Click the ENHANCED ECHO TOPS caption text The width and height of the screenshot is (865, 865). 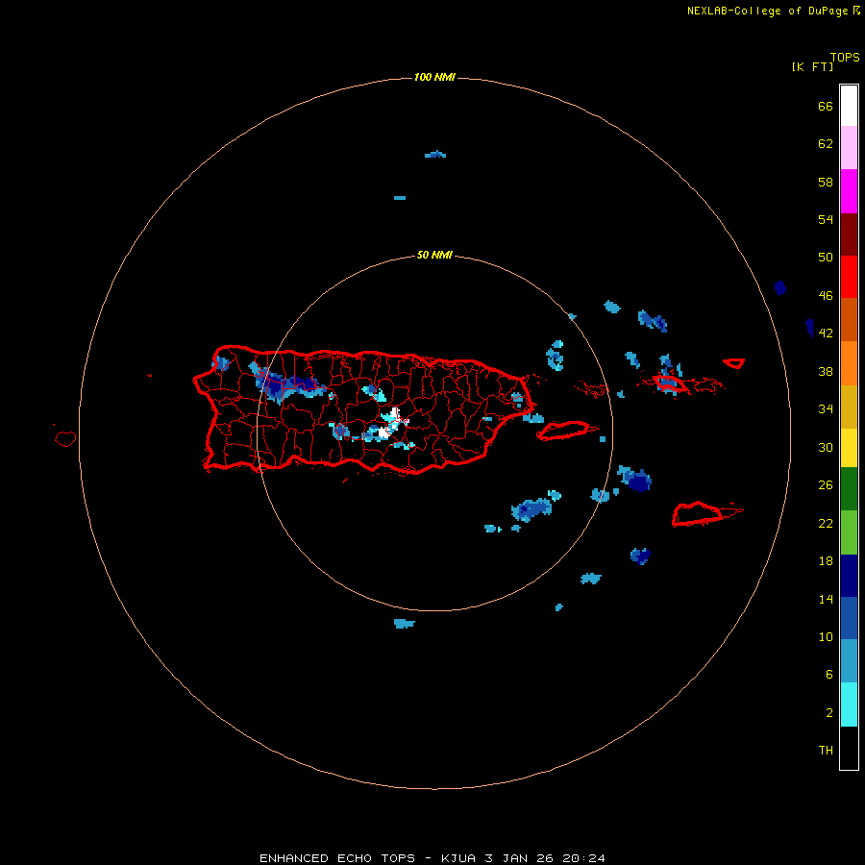[432, 858]
